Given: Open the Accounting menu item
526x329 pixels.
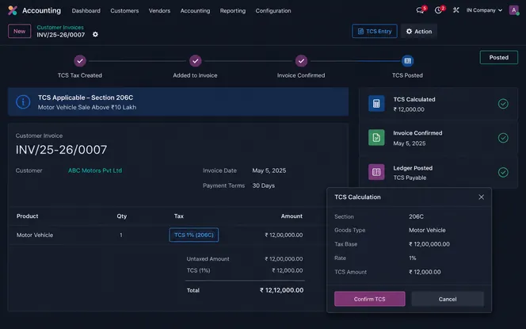Looking at the screenshot, I should 195,11.
